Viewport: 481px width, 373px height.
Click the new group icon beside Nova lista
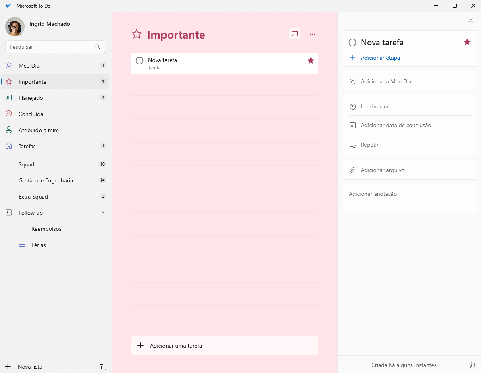(103, 367)
